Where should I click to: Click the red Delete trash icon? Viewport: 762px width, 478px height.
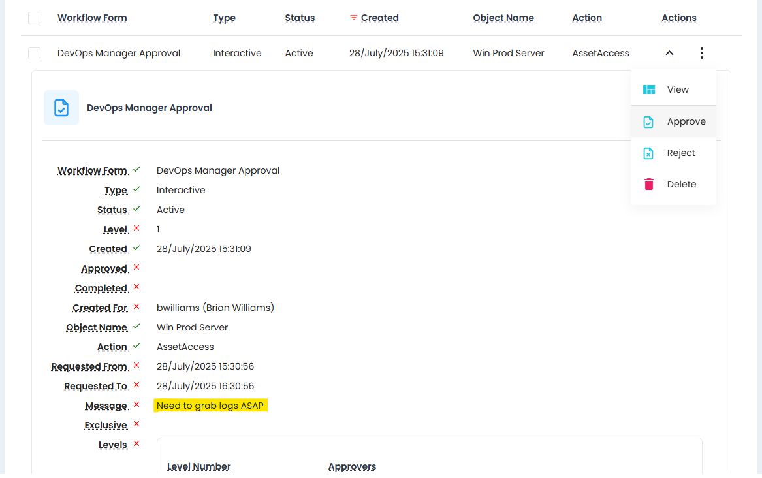[x=648, y=184]
